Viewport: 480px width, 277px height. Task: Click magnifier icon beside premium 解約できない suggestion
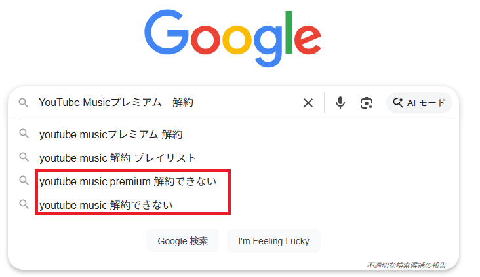tap(24, 181)
